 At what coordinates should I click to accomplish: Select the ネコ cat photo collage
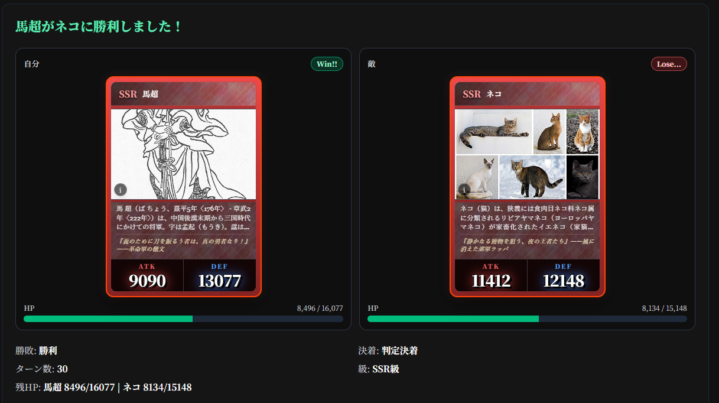[x=528, y=154]
